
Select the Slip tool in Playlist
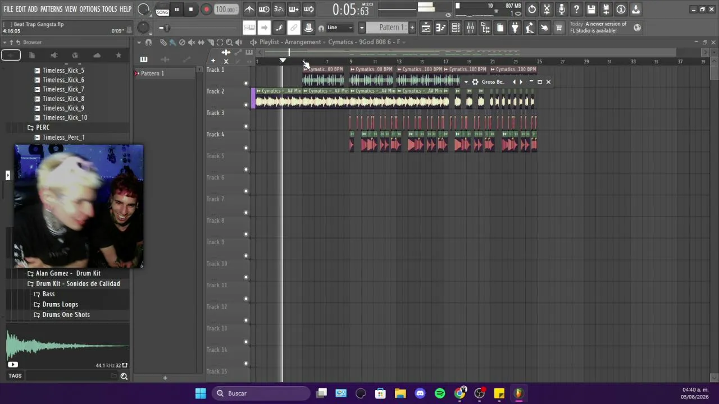[201, 42]
